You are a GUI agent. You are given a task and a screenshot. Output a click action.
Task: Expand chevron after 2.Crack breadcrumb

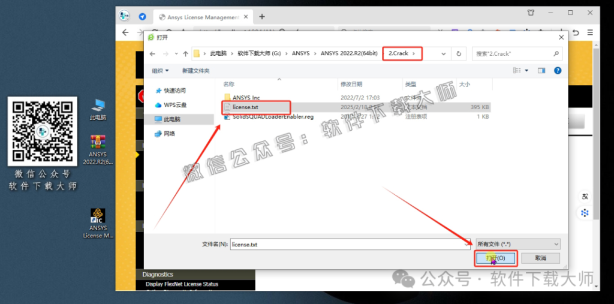(x=415, y=54)
